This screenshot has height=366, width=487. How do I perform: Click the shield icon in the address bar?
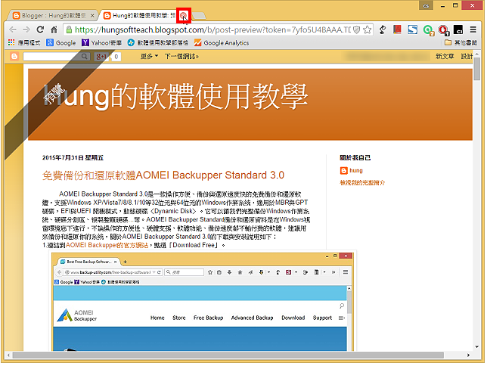pyautogui.click(x=357, y=29)
